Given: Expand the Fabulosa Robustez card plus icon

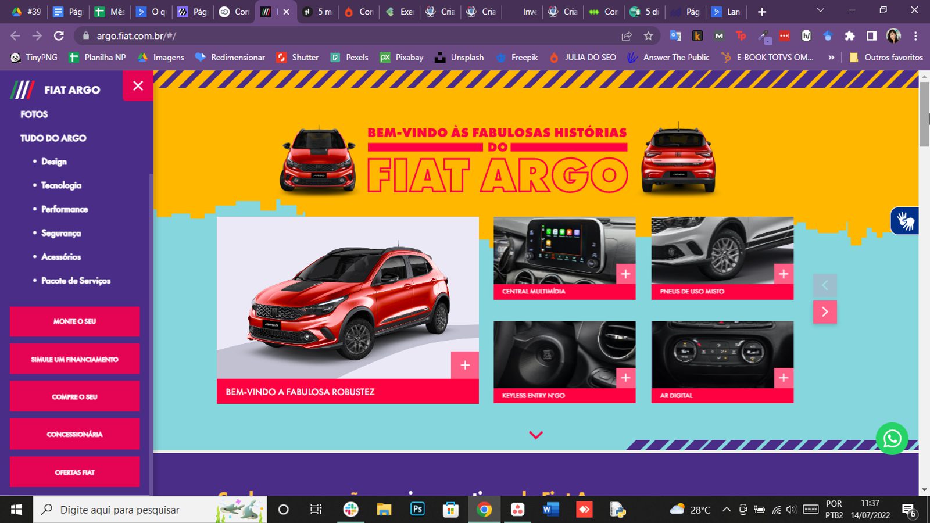Looking at the screenshot, I should click(x=465, y=365).
